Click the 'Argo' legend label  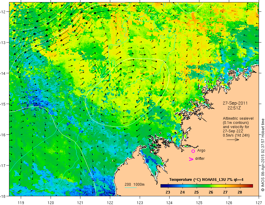click(x=201, y=150)
